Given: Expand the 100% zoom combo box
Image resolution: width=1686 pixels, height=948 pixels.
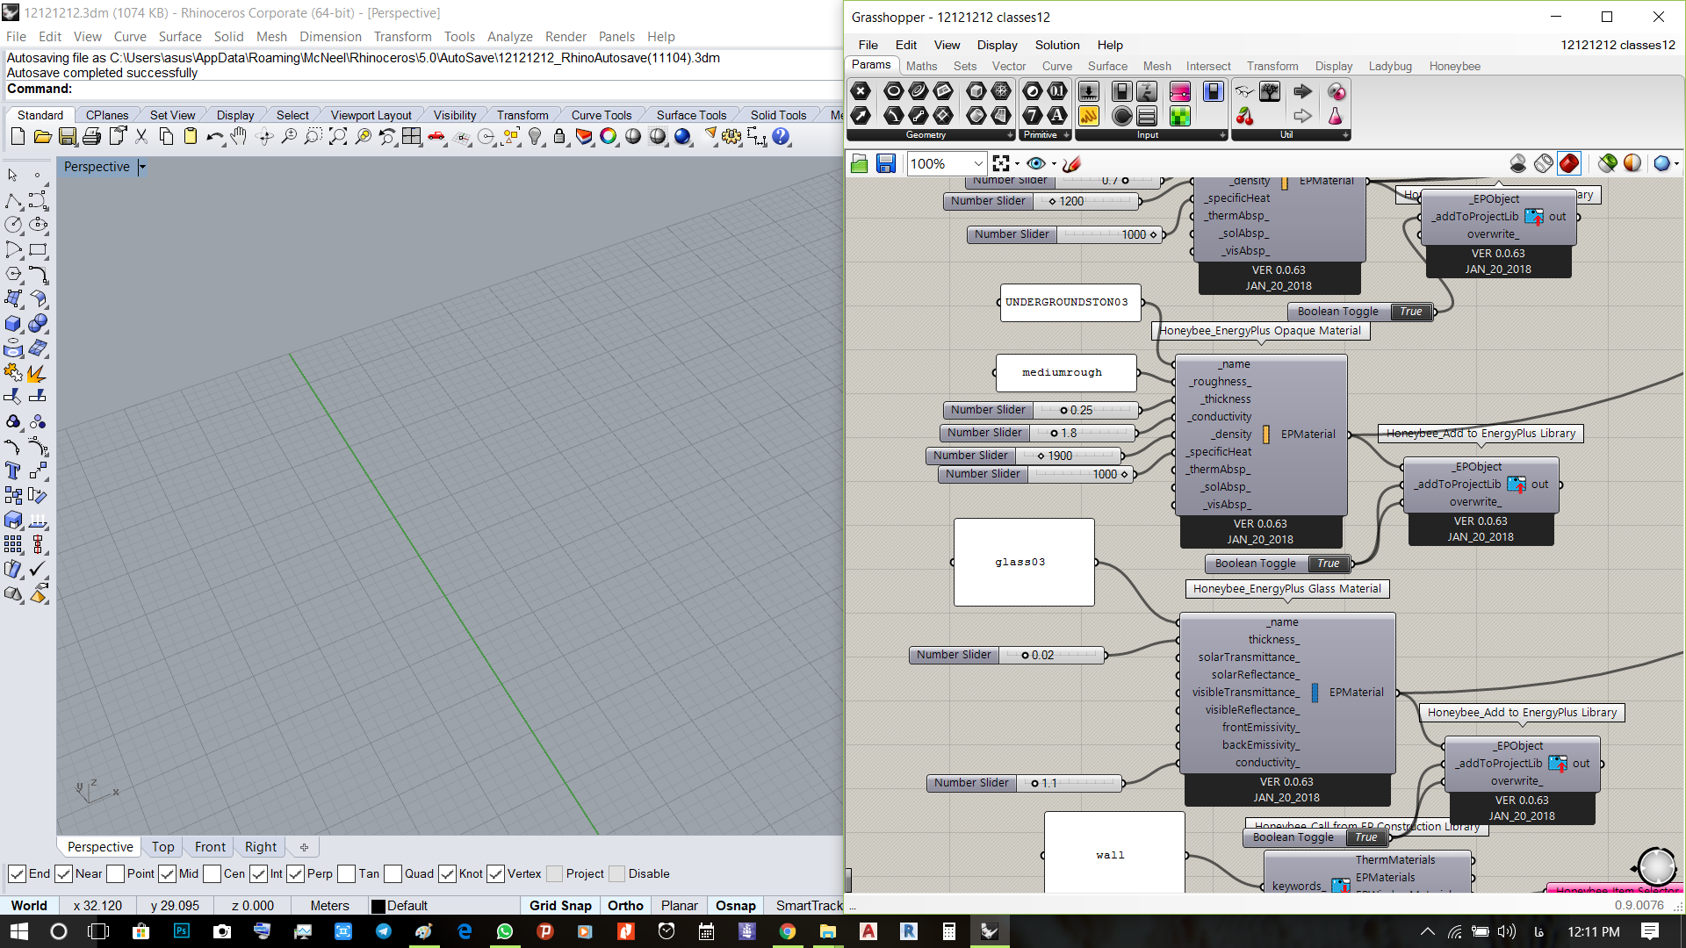Looking at the screenshot, I should pos(978,164).
